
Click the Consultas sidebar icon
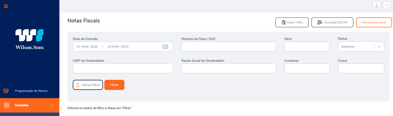[7, 105]
